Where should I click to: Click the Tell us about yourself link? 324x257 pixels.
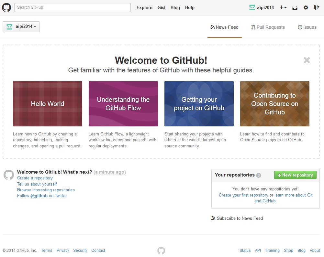37,184
